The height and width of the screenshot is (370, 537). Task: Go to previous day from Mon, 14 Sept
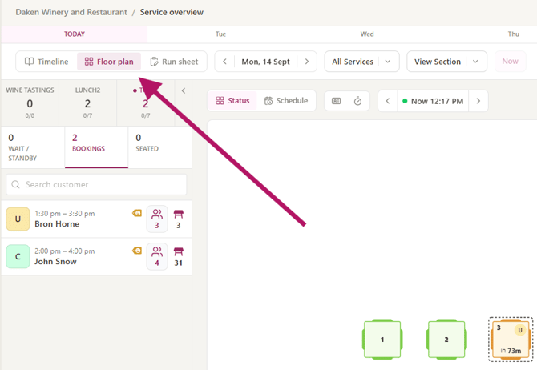pos(224,62)
